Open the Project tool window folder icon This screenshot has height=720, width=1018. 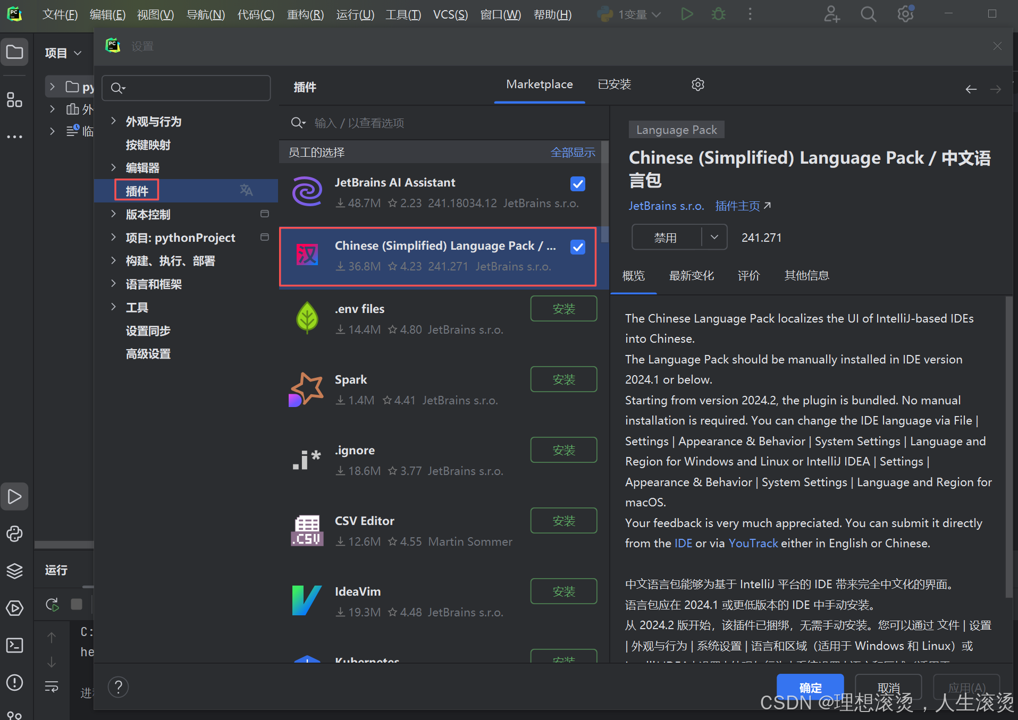click(x=14, y=52)
